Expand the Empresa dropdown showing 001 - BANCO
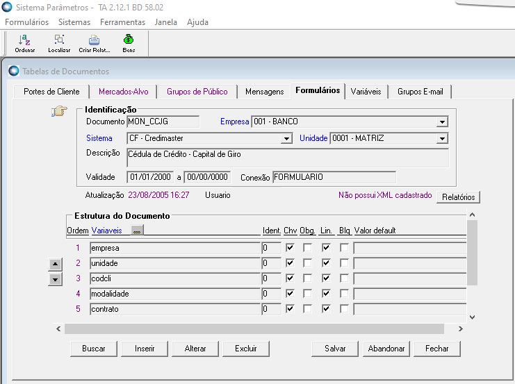Screen dimensions: 515x384 pyautogui.click(x=442, y=122)
